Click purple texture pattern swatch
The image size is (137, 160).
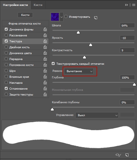click(55, 17)
